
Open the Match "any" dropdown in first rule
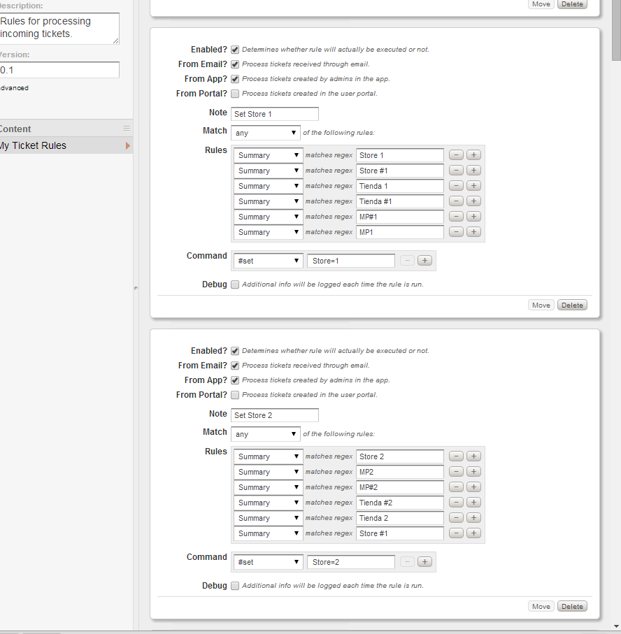coord(265,132)
